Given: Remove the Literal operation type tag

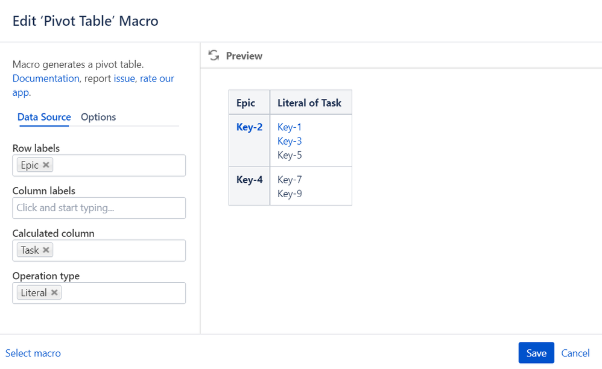Looking at the screenshot, I should click(x=54, y=293).
